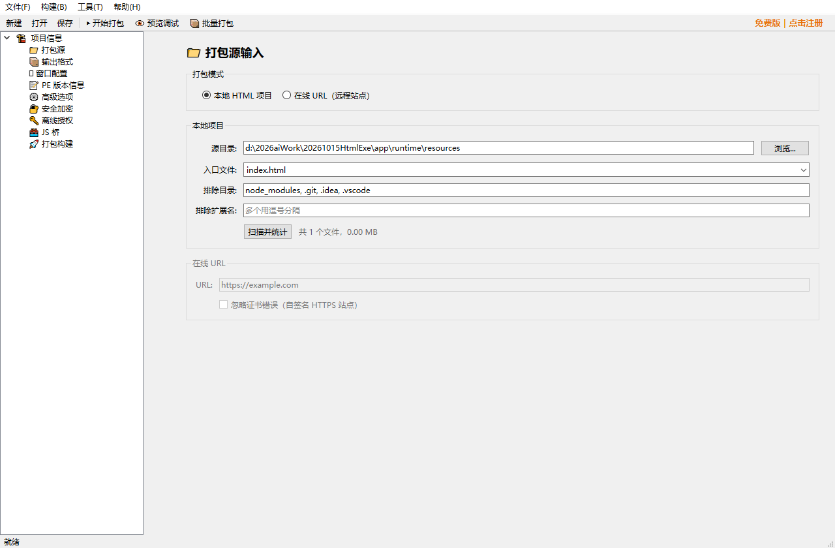Click the 源目录 path input field
Screen dimensions: 835x548
pyautogui.click(x=498, y=148)
